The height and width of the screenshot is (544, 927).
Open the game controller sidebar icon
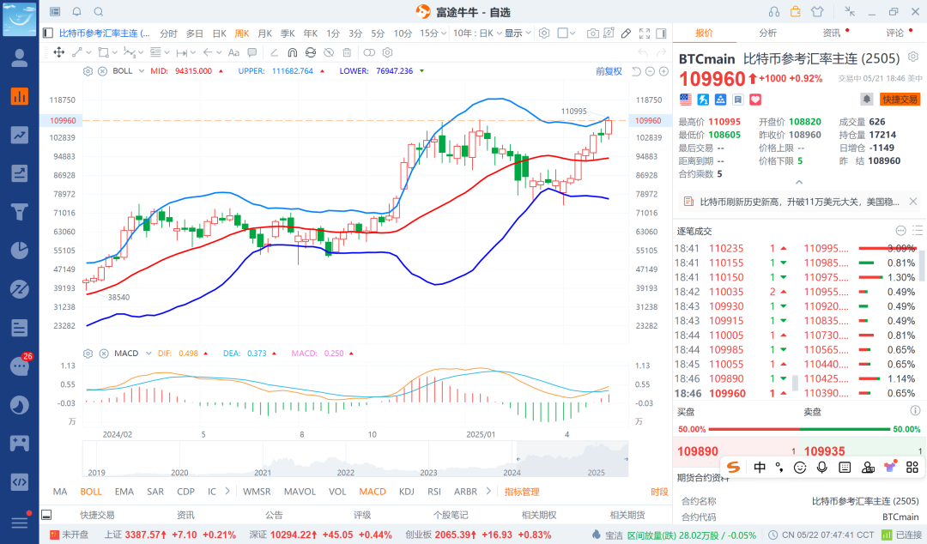tap(20, 443)
